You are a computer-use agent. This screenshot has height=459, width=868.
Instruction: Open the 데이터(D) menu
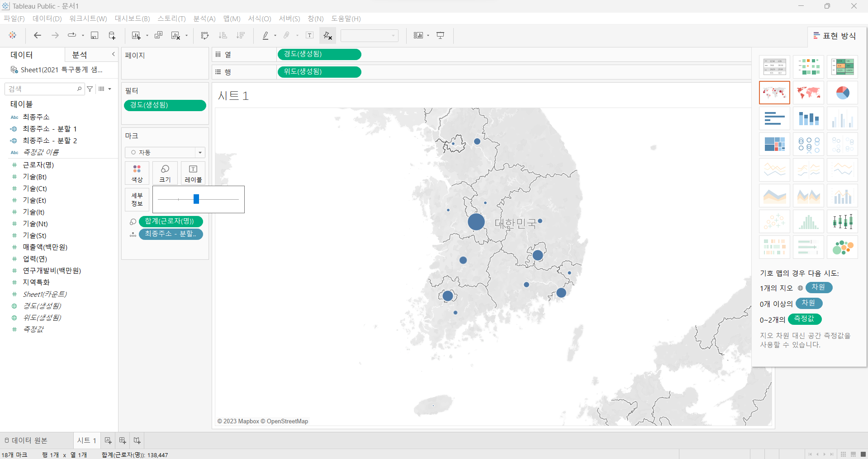47,19
